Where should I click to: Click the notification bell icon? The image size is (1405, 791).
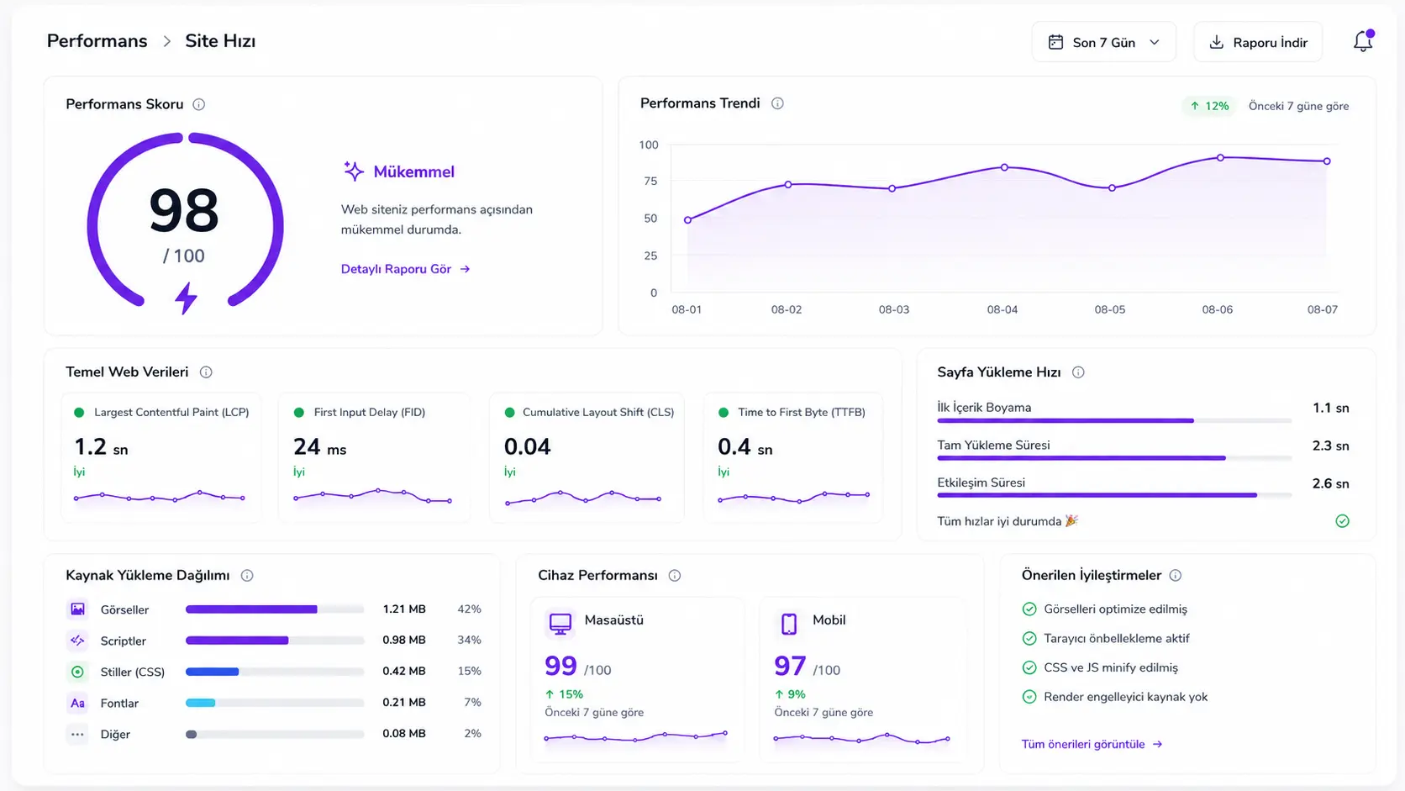[x=1363, y=41]
